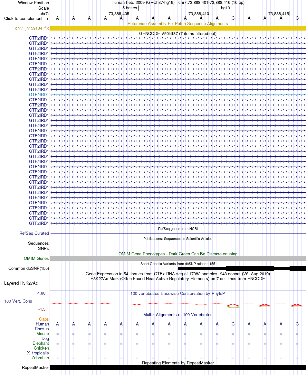Click the Chicken species label
Screen dimensions: 306x375
click(41, 348)
